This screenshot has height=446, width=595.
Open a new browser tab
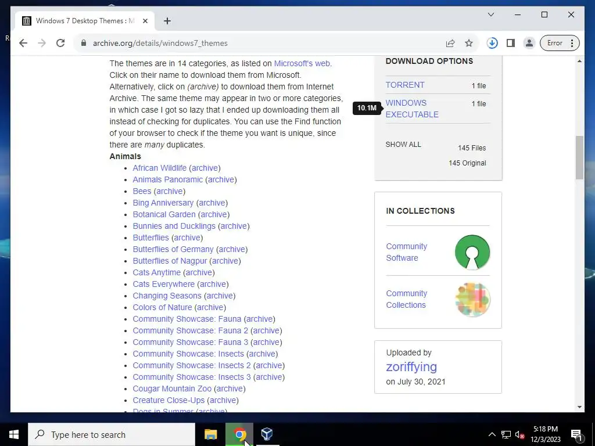[x=167, y=21]
